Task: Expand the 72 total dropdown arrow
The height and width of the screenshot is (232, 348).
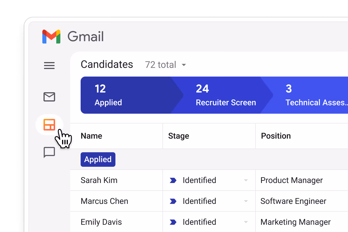Action: 184,65
